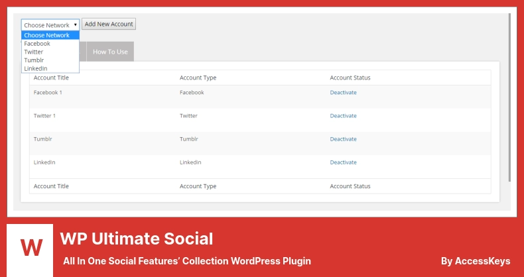
Task: Click the Linkedin account type cell
Action: point(190,162)
